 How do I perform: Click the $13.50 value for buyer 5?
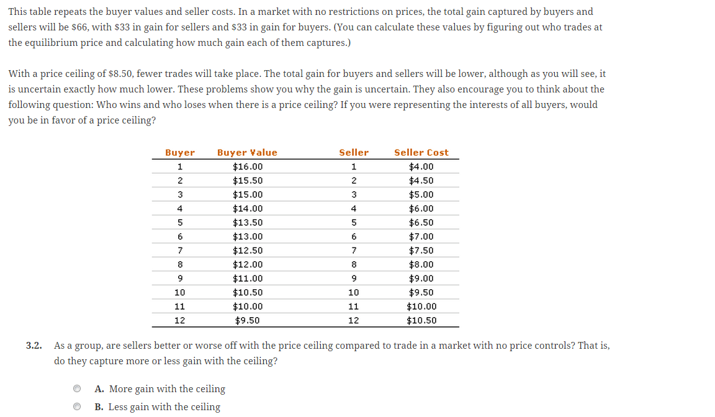(247, 222)
